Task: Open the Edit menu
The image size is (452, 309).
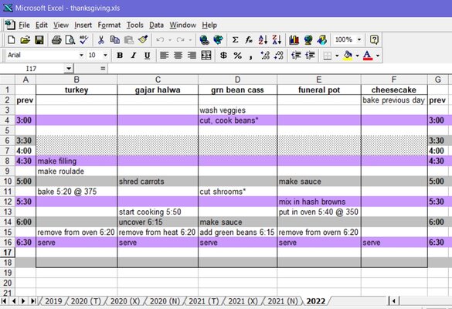Action: (42, 25)
